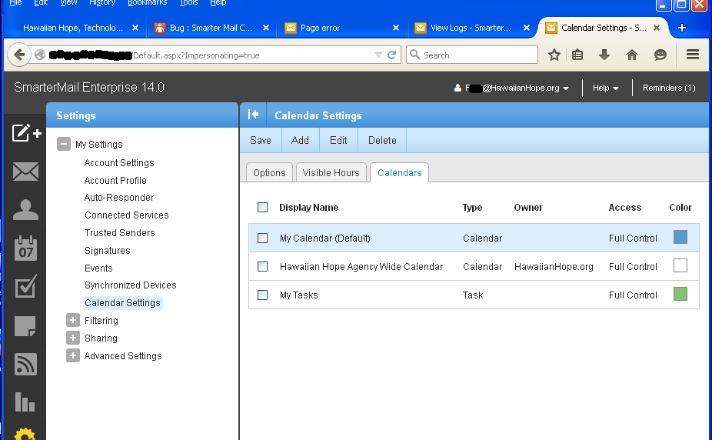712x440 pixels.
Task: Click the blue My Calendar color swatch
Action: [680, 237]
